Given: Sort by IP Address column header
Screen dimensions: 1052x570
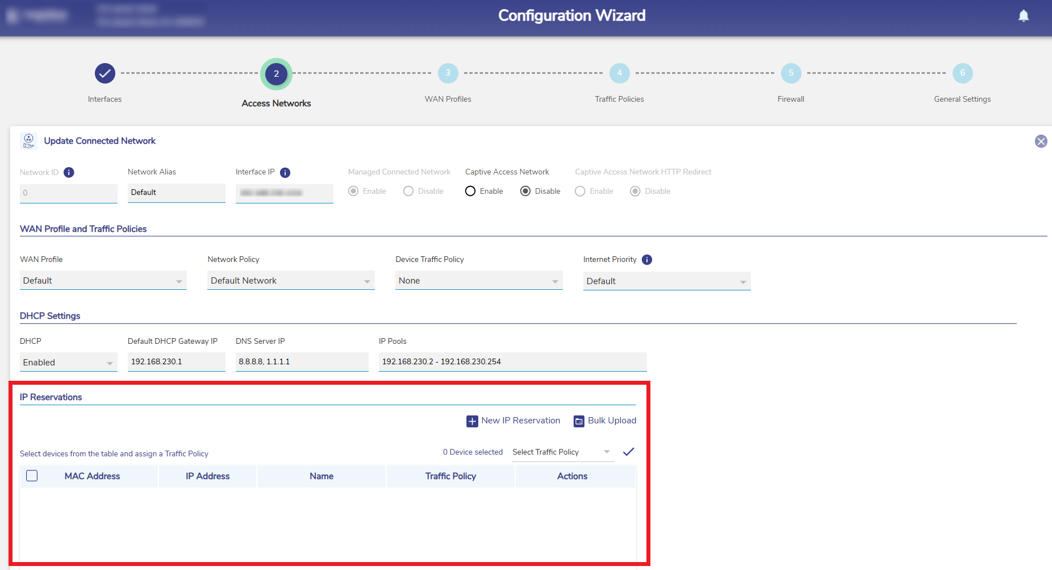Looking at the screenshot, I should click(208, 476).
